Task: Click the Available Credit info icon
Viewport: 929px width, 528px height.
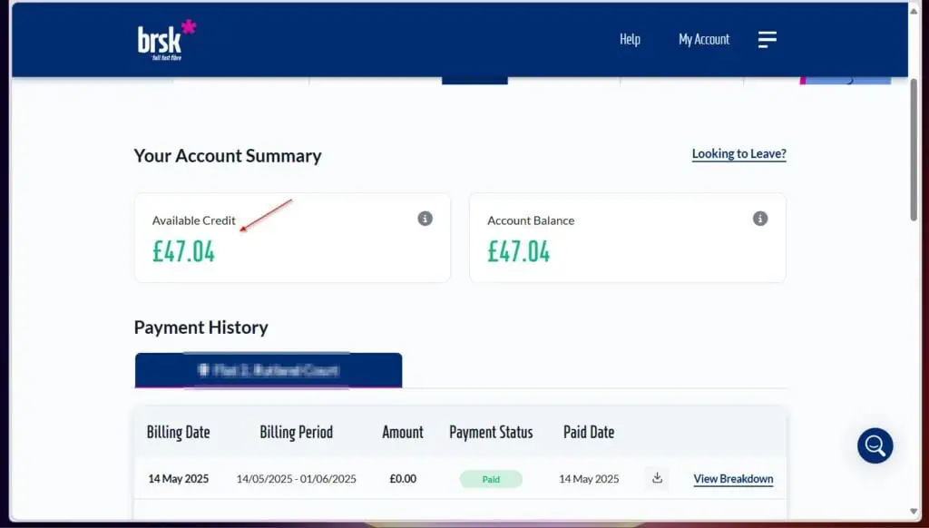Action: pos(424,219)
